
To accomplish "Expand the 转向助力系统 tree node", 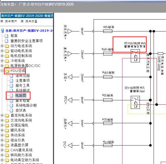I will (2, 155).
